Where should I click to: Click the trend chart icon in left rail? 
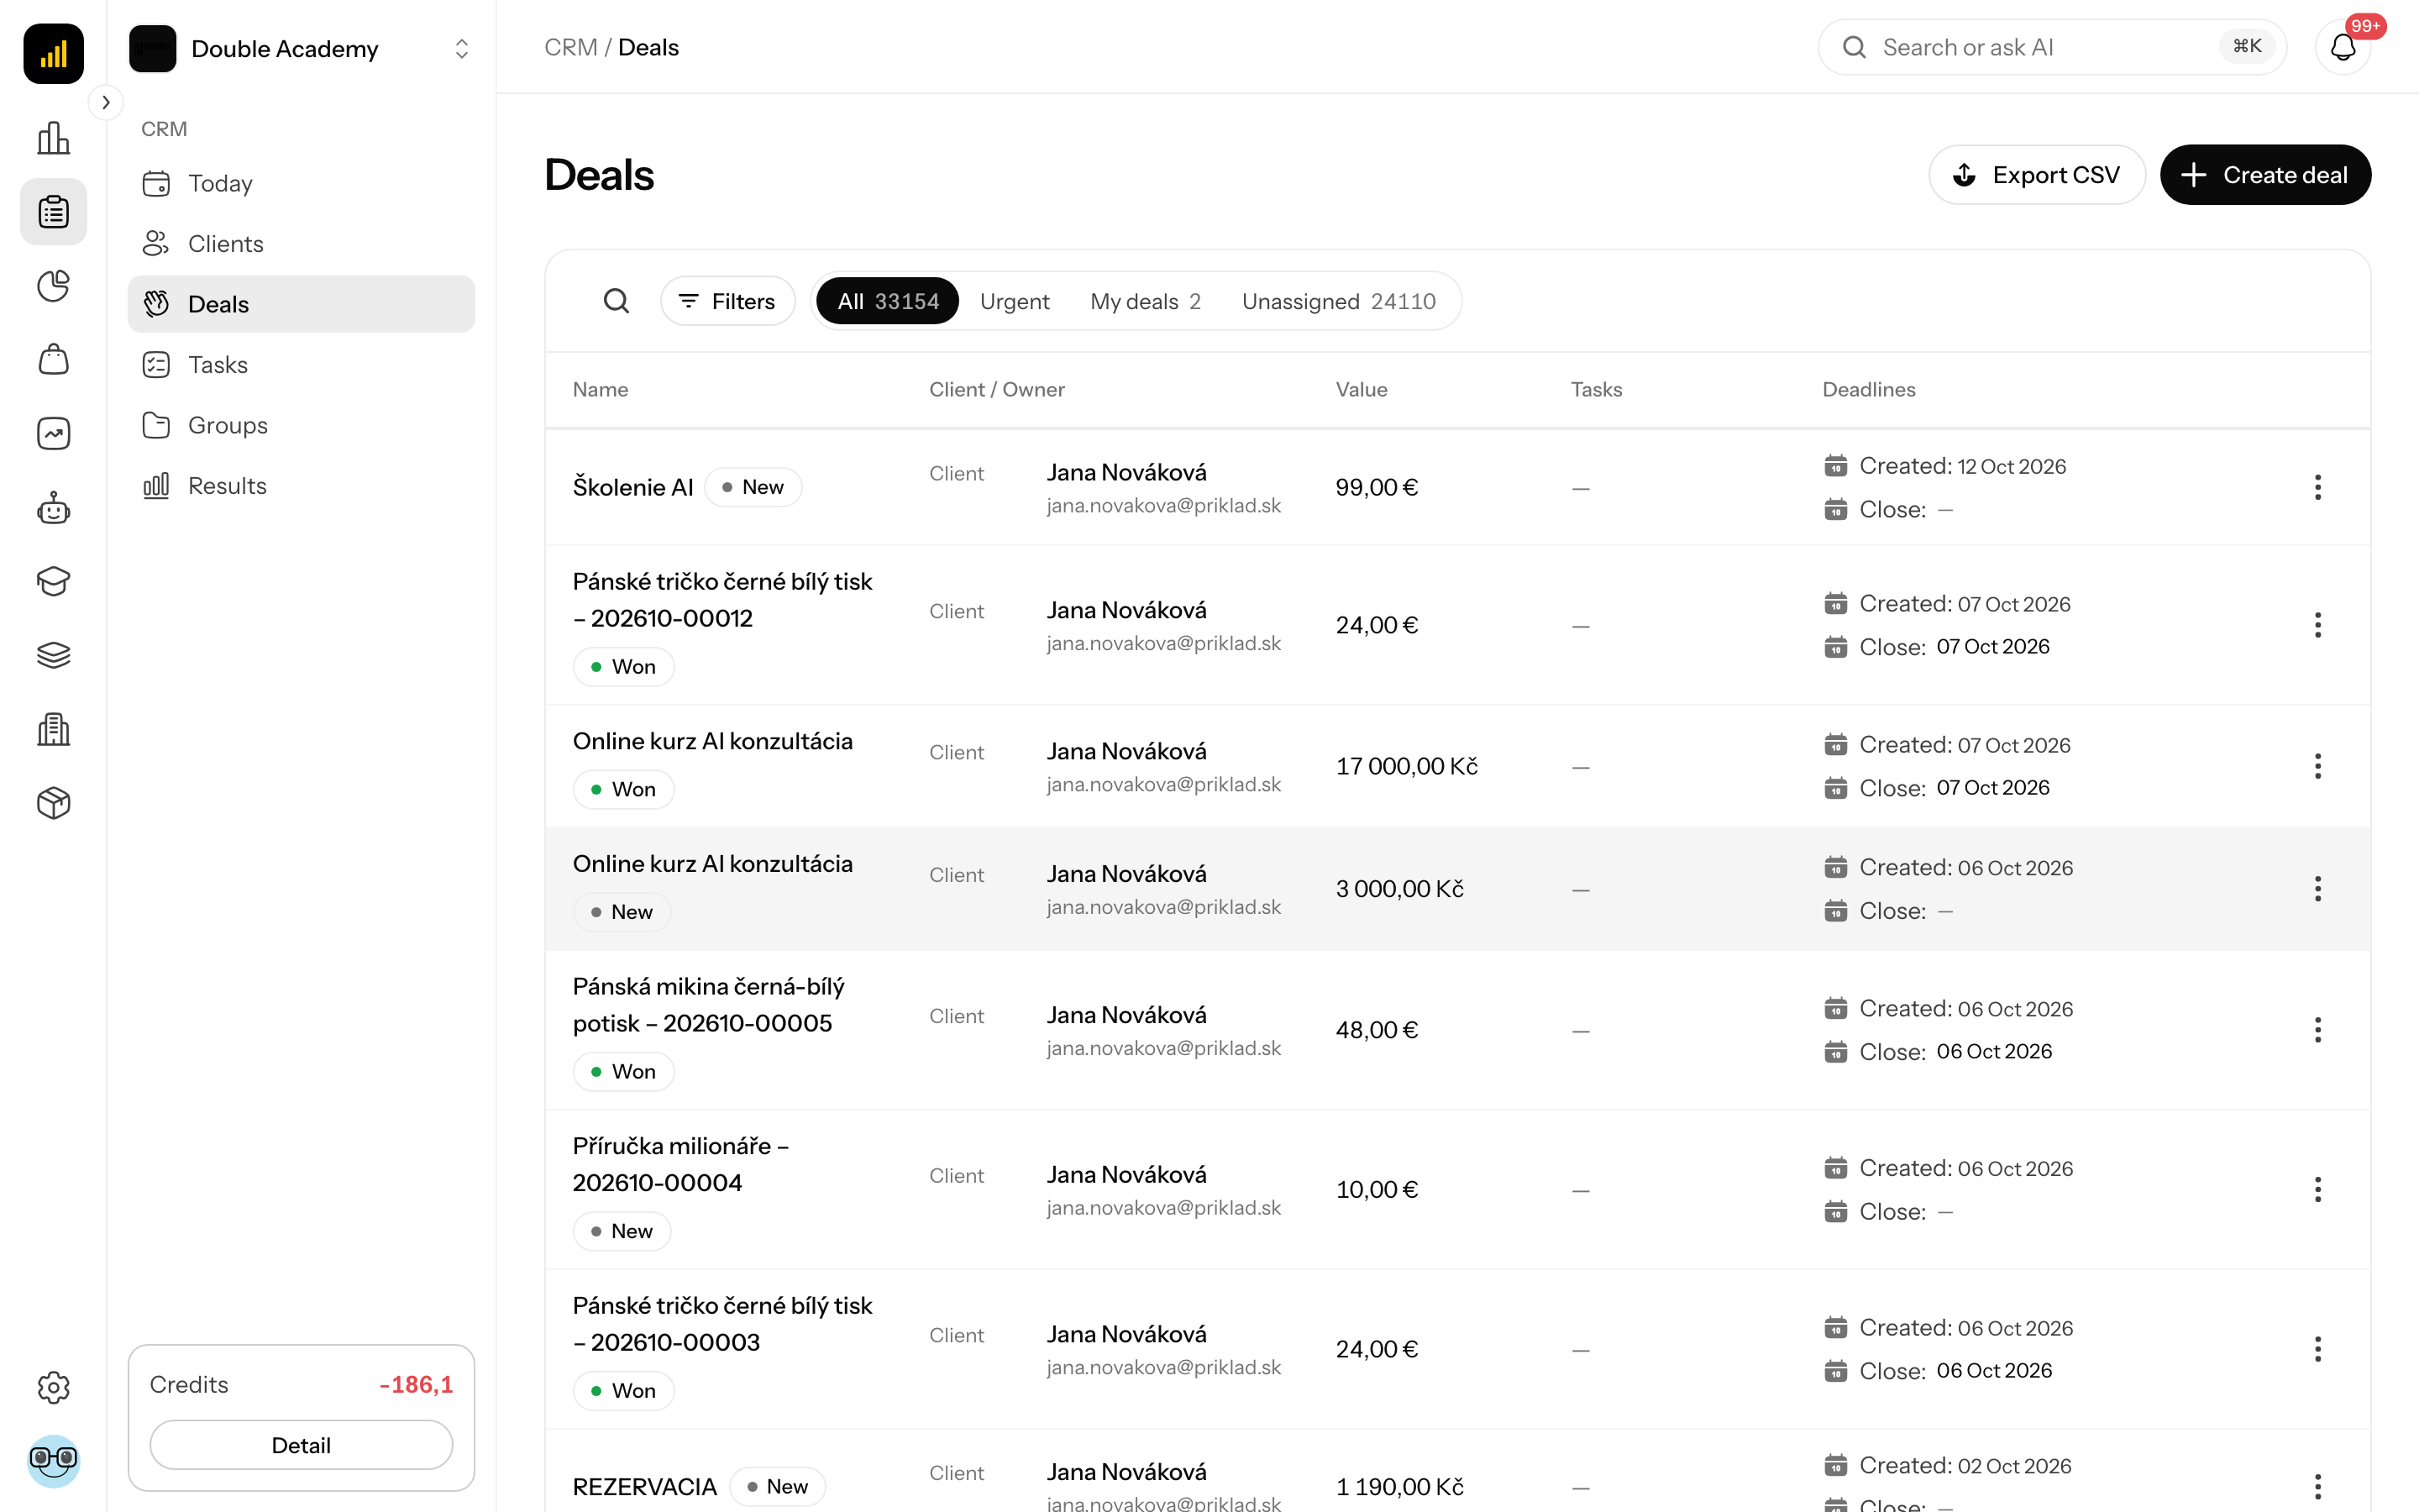click(x=53, y=434)
